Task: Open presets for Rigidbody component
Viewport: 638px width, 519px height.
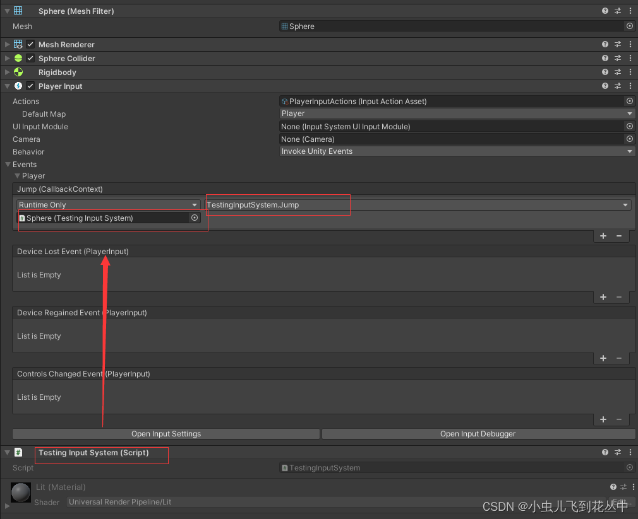Action: pyautogui.click(x=618, y=72)
